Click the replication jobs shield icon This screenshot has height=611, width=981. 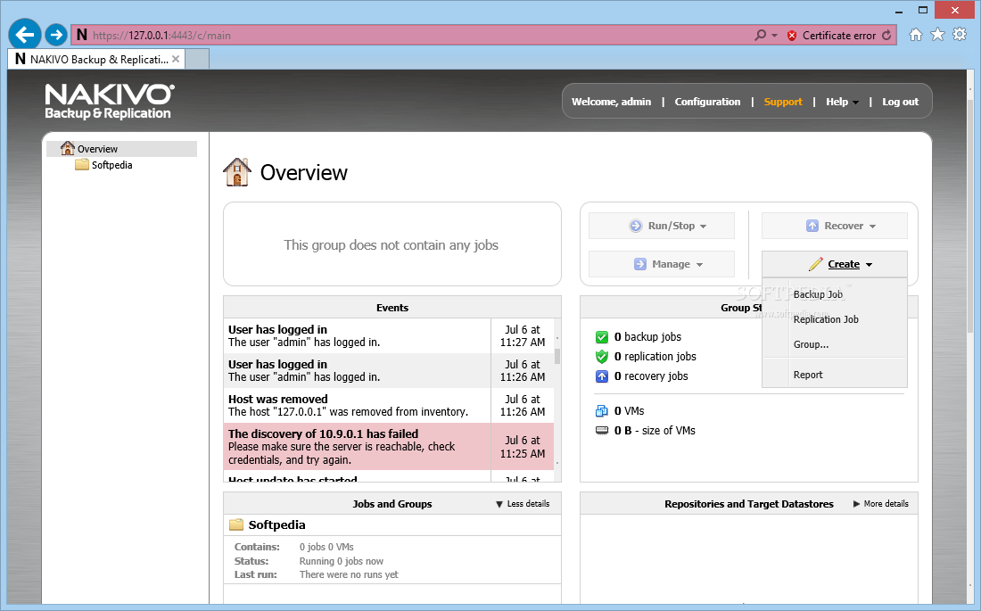(602, 357)
